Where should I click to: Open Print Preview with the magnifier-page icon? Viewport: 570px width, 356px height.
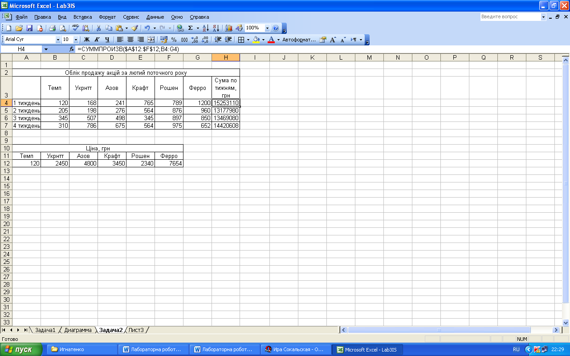pos(63,28)
